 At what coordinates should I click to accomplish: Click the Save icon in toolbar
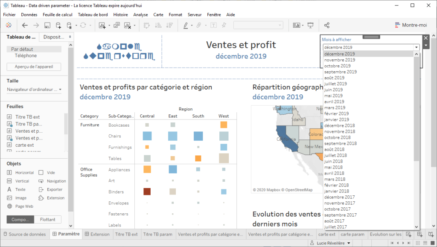point(47,25)
